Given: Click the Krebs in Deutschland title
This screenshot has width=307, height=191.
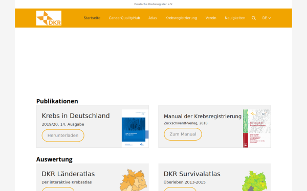Looking at the screenshot, I should 76,116.
